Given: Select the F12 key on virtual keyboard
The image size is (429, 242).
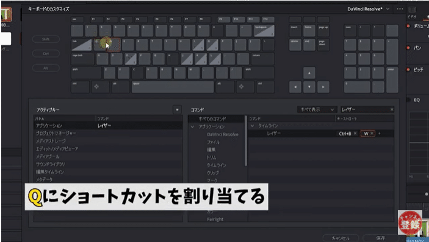Looking at the screenshot, I should point(268,20).
